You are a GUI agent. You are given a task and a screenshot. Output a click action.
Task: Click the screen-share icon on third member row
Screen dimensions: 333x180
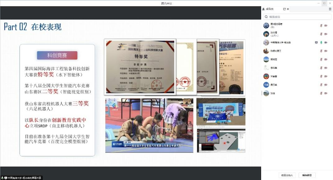click(316, 42)
